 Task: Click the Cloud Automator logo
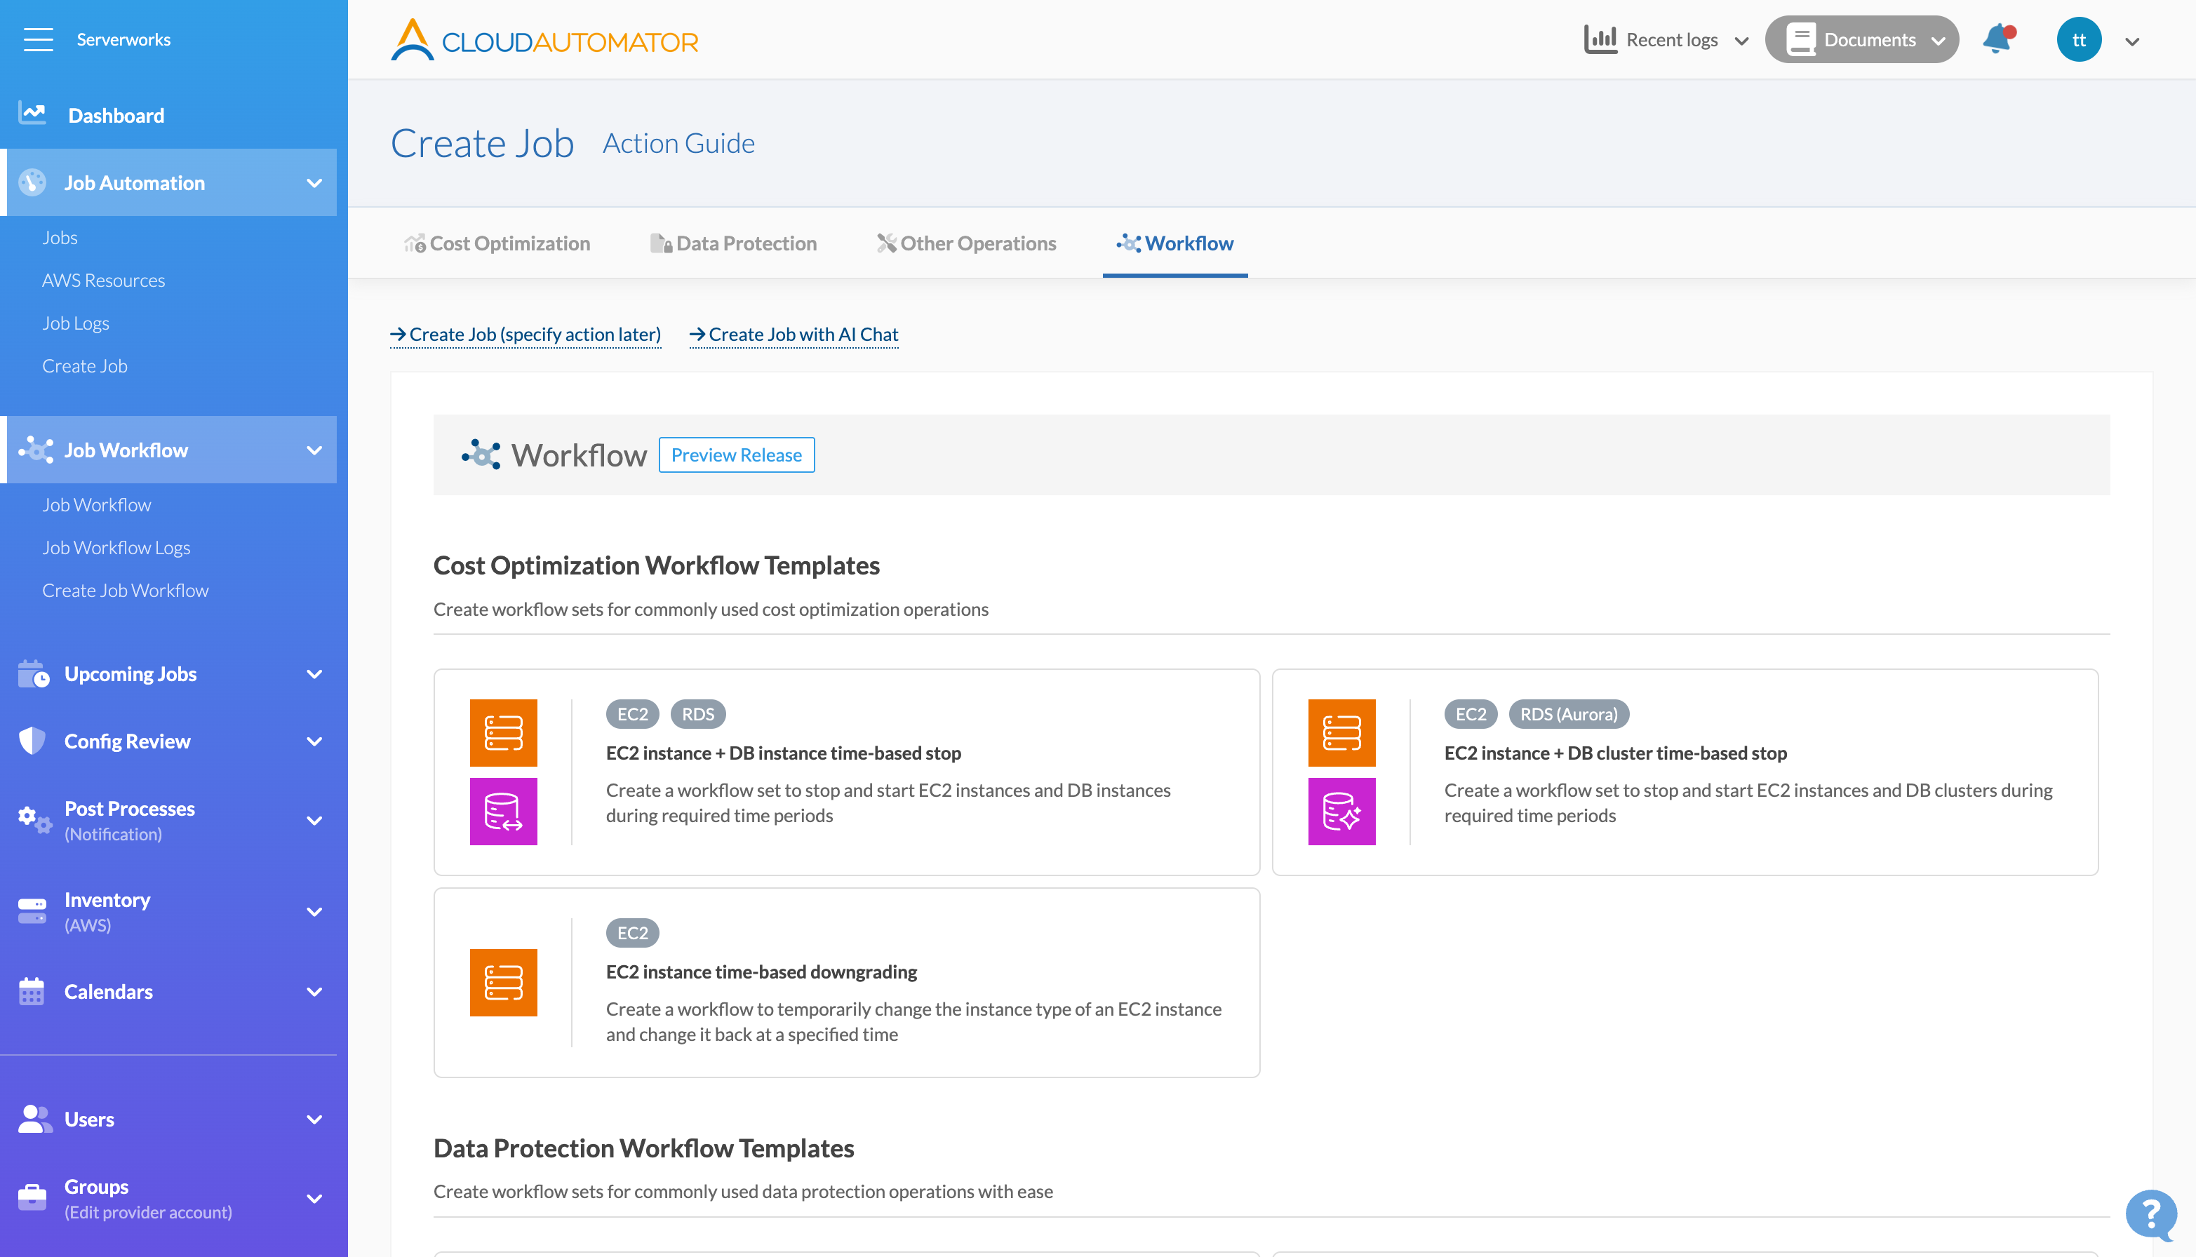pos(544,40)
